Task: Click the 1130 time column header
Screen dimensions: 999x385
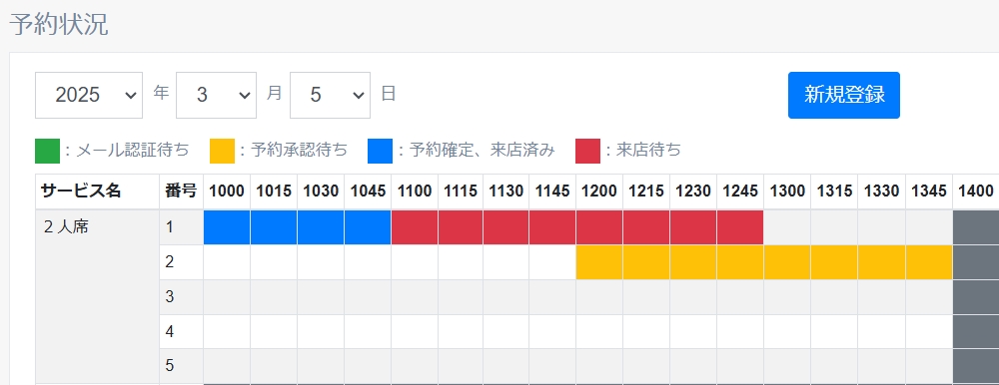Action: (506, 191)
